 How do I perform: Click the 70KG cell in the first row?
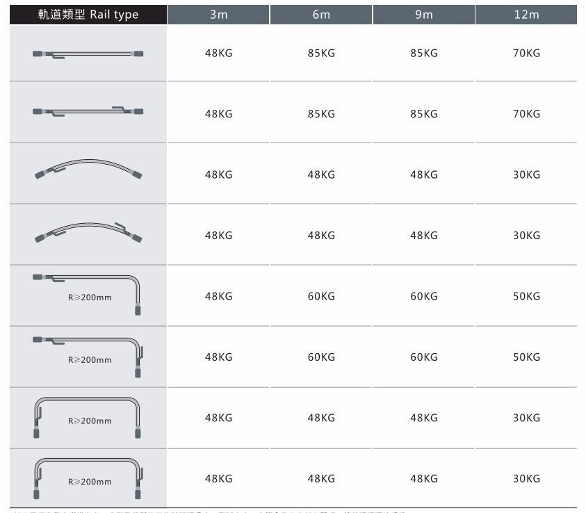coord(526,54)
